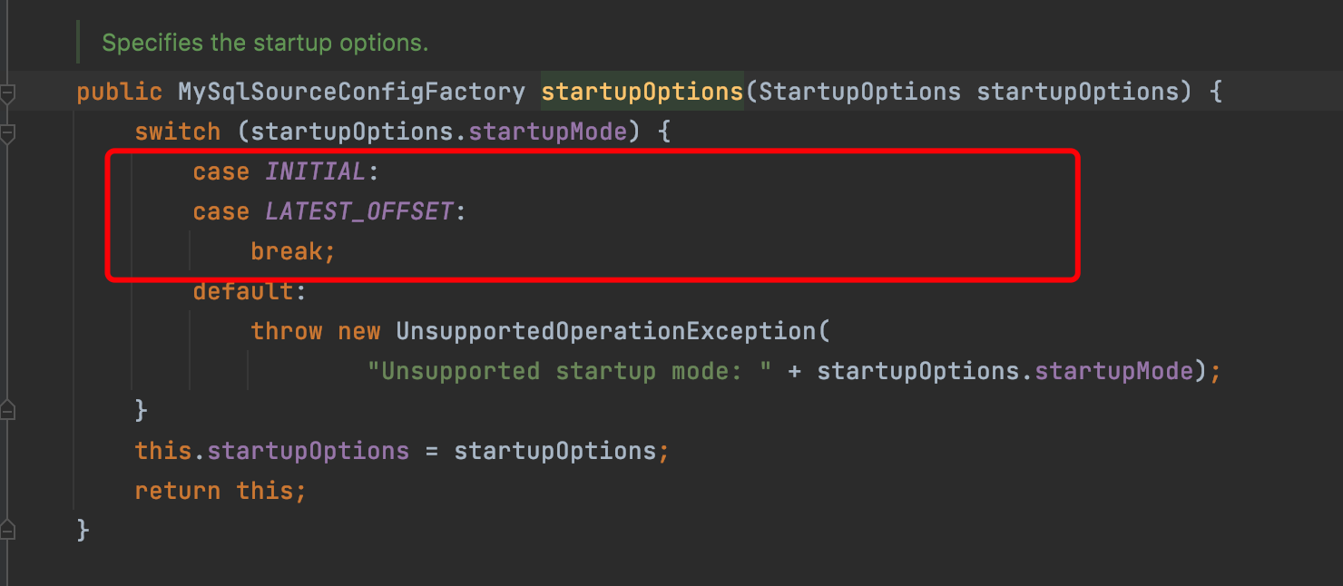Click the public modifier keyword
Viewport: 1343px width, 586px height.
(x=119, y=92)
